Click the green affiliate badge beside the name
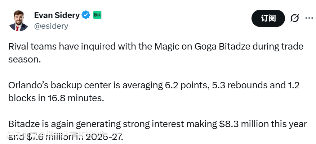Screen dimensions: 316x144 97,15
